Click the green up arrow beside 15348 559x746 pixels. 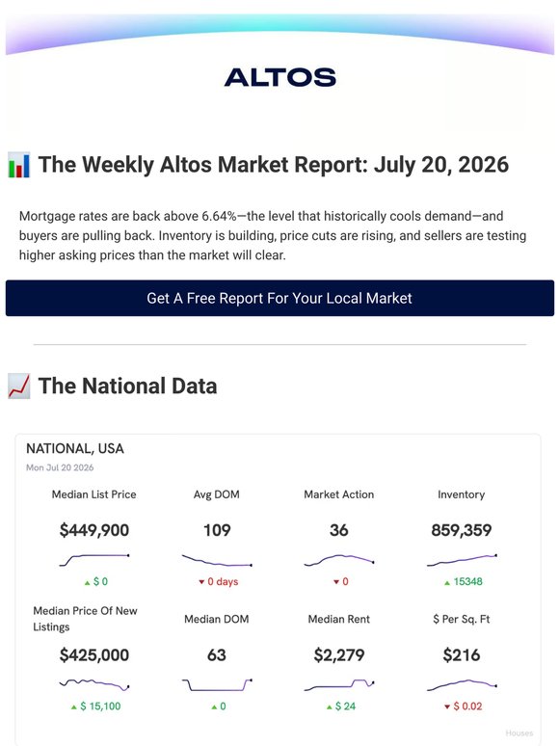click(x=447, y=582)
